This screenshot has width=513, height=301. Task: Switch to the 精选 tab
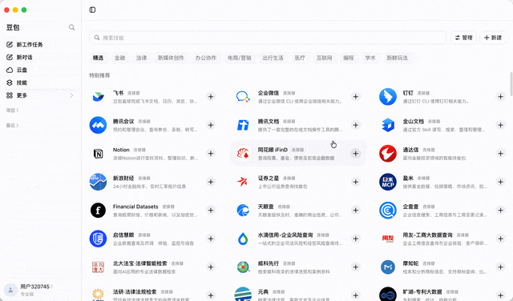coord(98,58)
